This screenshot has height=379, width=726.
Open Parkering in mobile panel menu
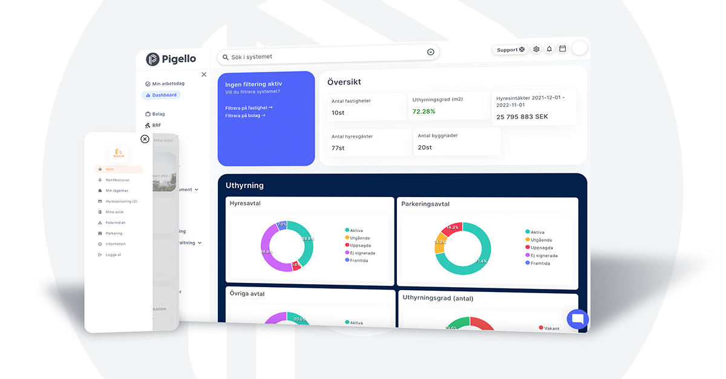click(x=114, y=233)
